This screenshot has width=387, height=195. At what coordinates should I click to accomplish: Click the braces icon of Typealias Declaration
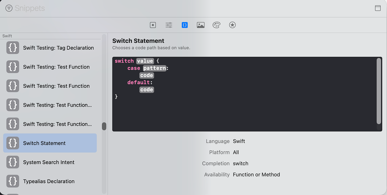pos(13,181)
